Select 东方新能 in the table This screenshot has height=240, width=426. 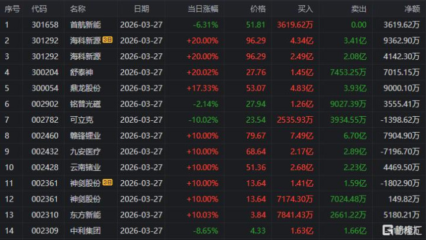click(85, 213)
